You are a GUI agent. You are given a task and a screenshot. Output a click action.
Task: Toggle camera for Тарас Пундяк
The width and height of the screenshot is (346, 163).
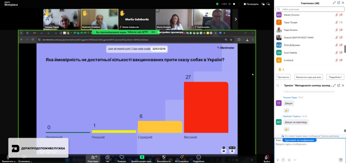click(341, 22)
